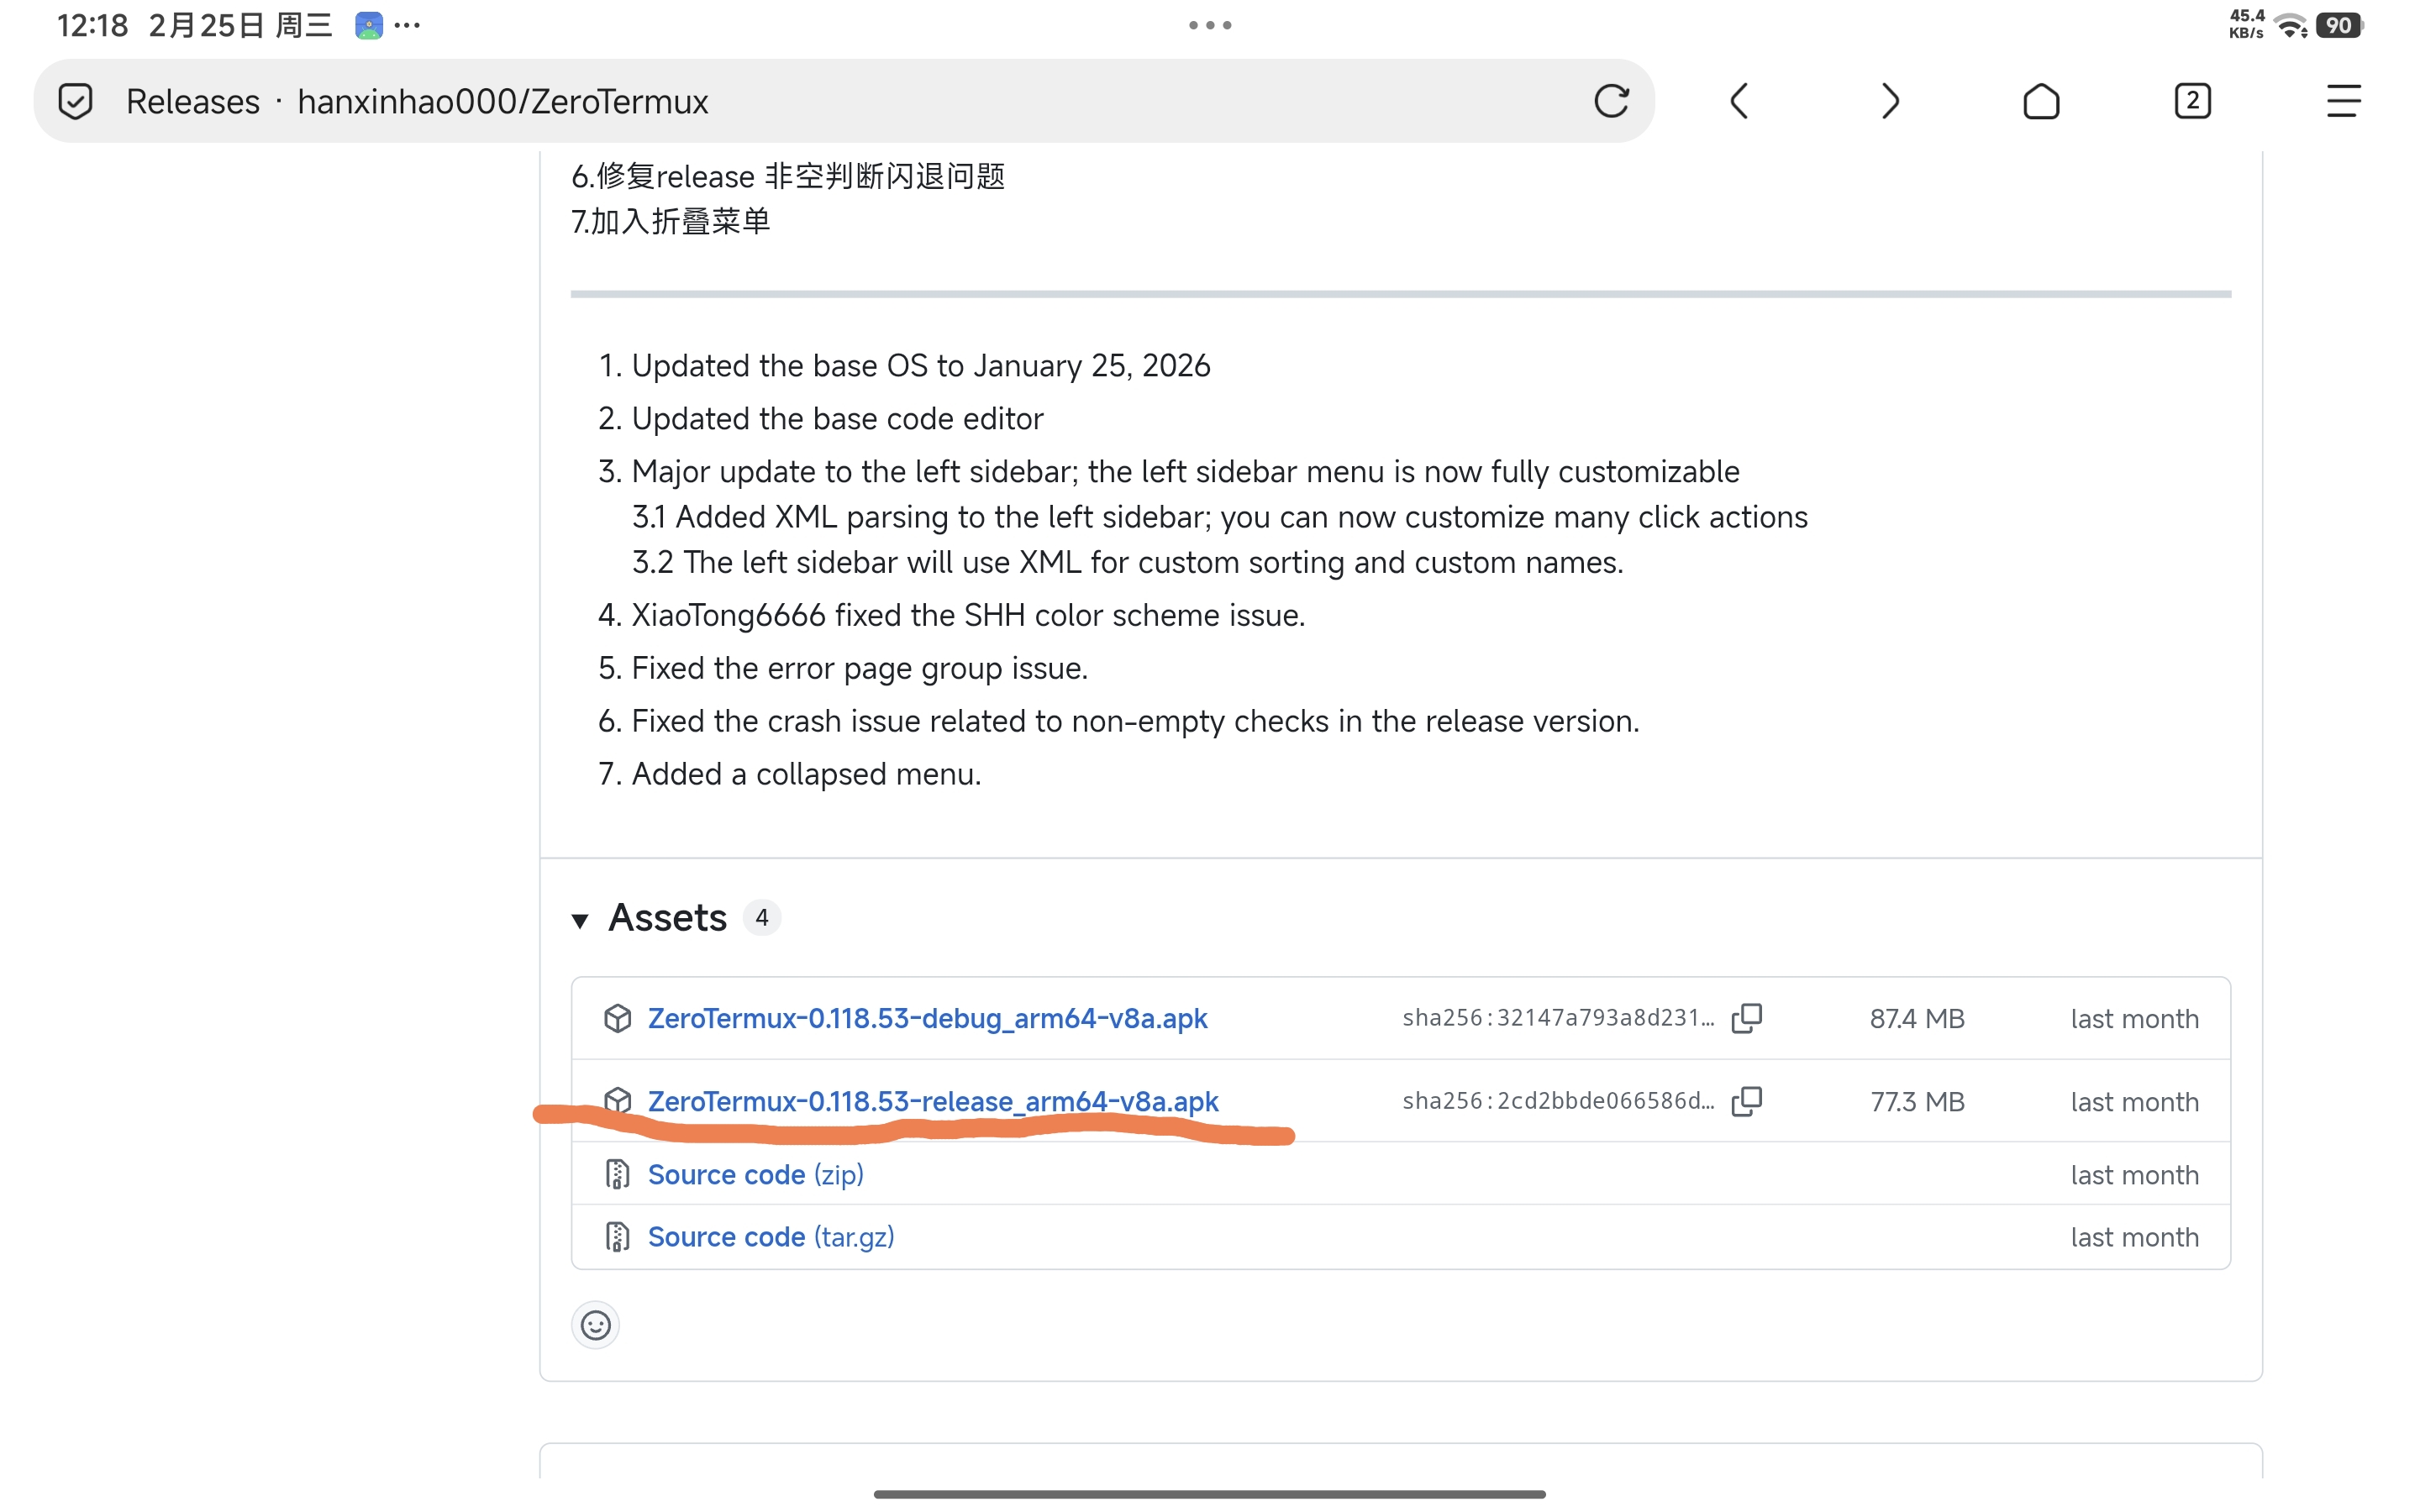Image resolution: width=2420 pixels, height=1512 pixels.
Task: Tap three-dot multitasking handle at top center
Action: (1210, 25)
